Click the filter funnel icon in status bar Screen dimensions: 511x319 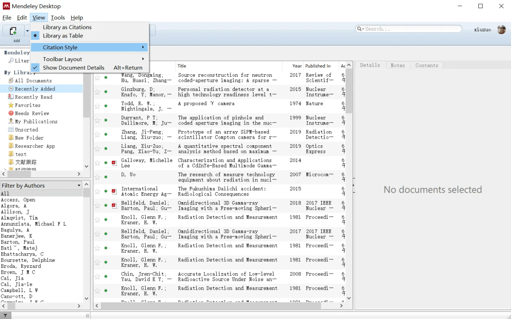[6, 315]
